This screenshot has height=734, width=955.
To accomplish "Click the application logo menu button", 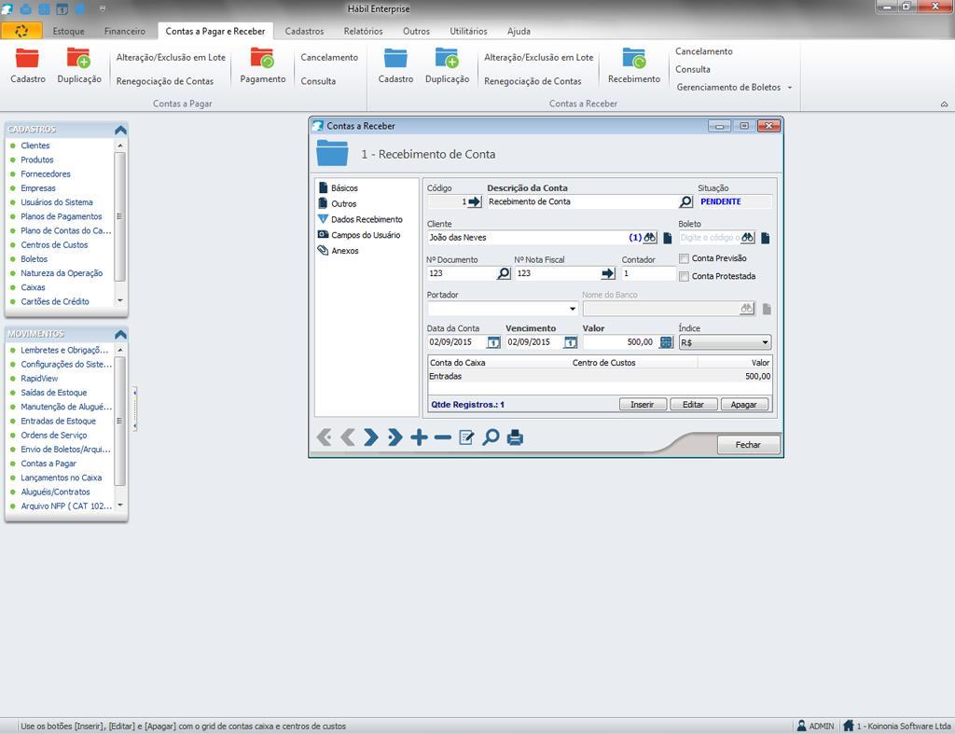I will point(21,31).
